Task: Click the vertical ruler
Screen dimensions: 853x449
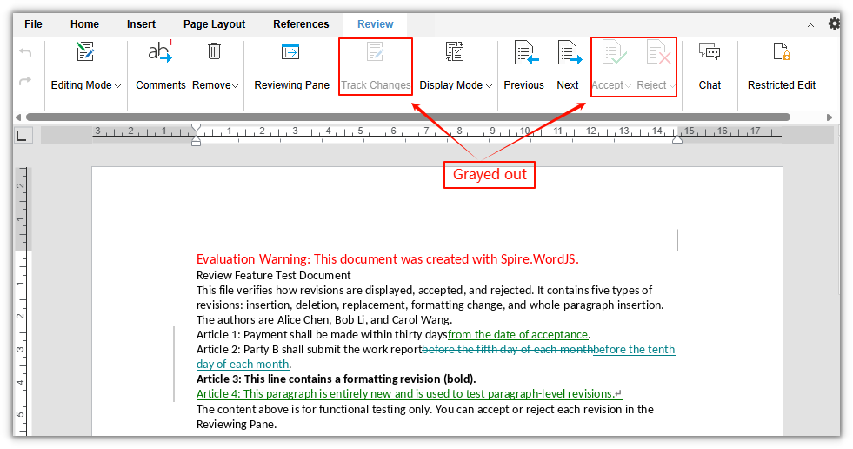Action: click(x=23, y=302)
